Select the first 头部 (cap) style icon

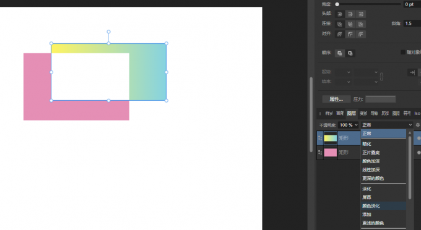340,14
